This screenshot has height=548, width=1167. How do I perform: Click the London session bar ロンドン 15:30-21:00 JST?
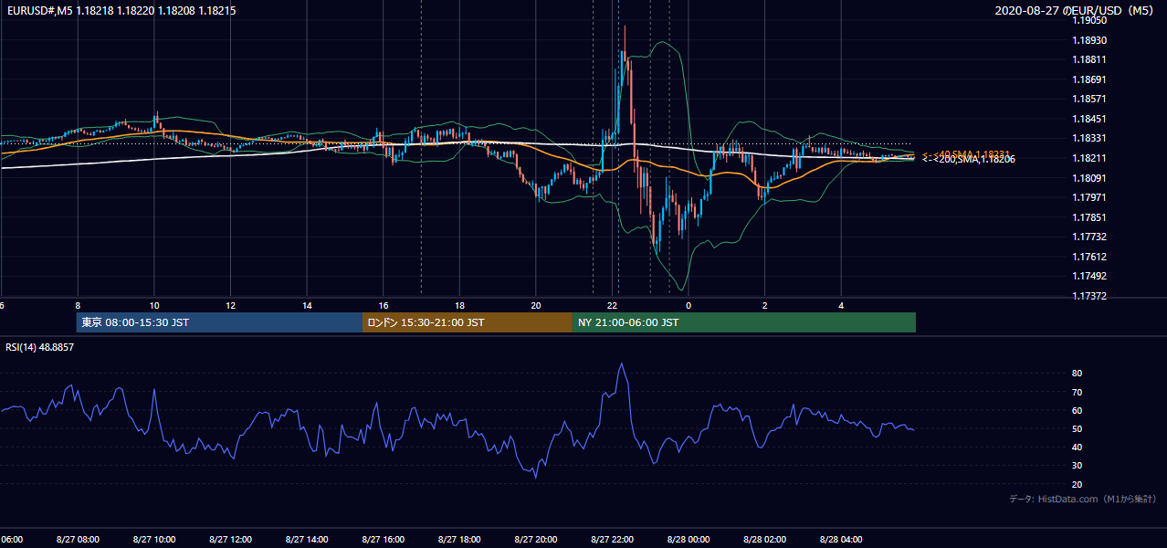[x=468, y=322]
